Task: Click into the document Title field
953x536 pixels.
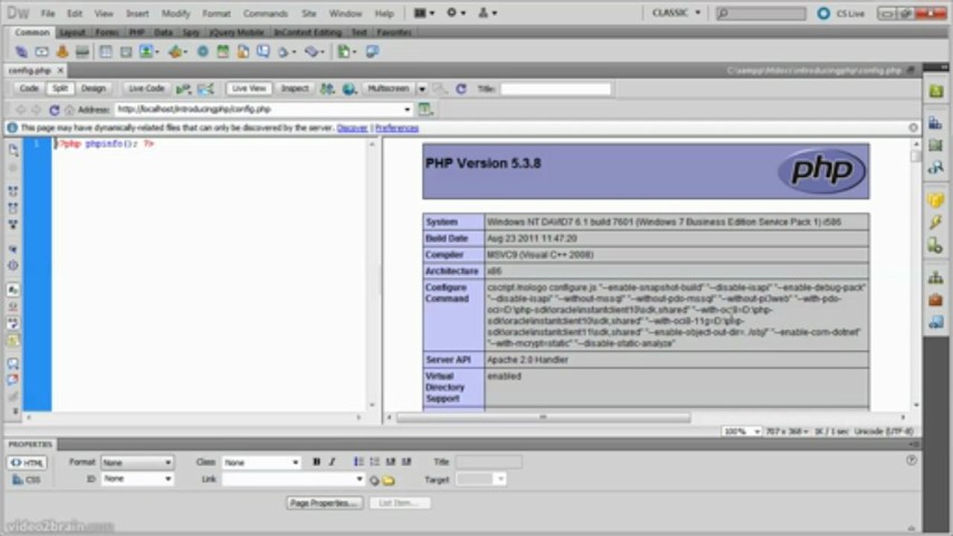Action: point(555,89)
